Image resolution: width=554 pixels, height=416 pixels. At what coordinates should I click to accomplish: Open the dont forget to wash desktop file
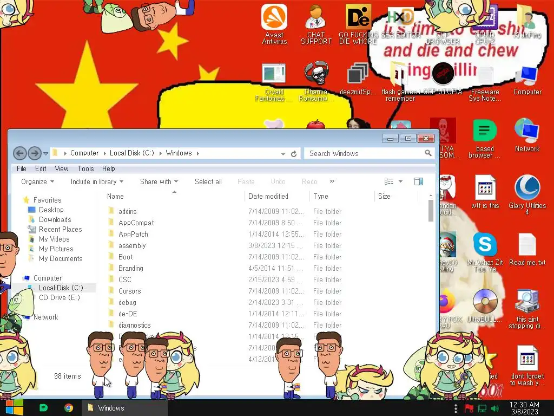click(x=527, y=366)
